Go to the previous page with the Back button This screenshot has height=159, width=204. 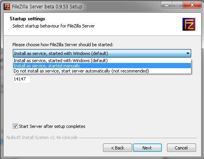point(117,147)
